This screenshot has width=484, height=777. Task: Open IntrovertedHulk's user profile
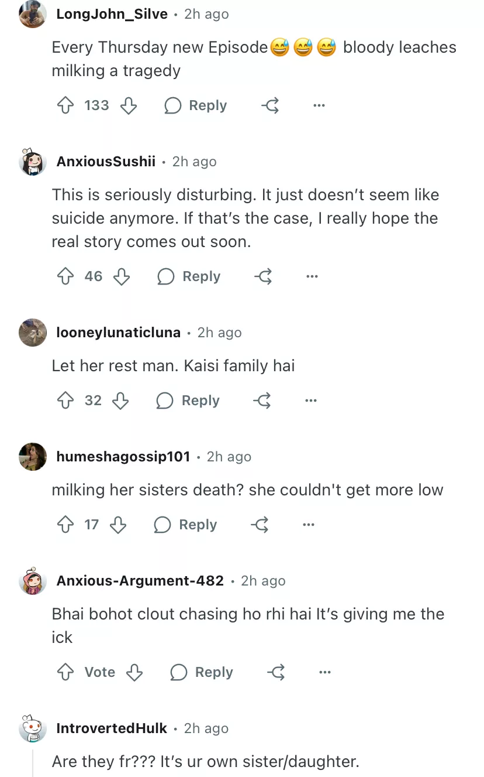click(112, 728)
